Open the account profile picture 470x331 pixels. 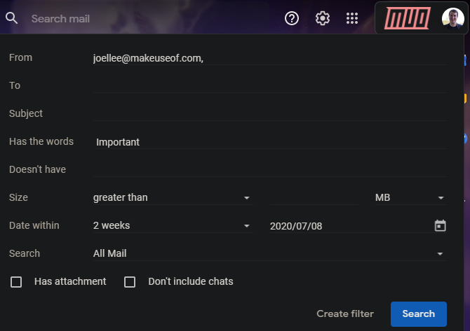(453, 18)
